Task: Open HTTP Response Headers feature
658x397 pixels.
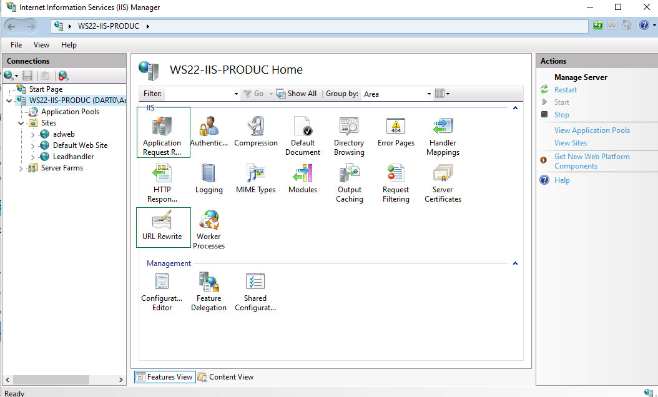Action: 162,183
